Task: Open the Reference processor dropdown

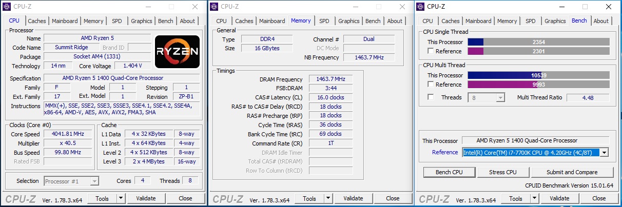Action: click(604, 152)
